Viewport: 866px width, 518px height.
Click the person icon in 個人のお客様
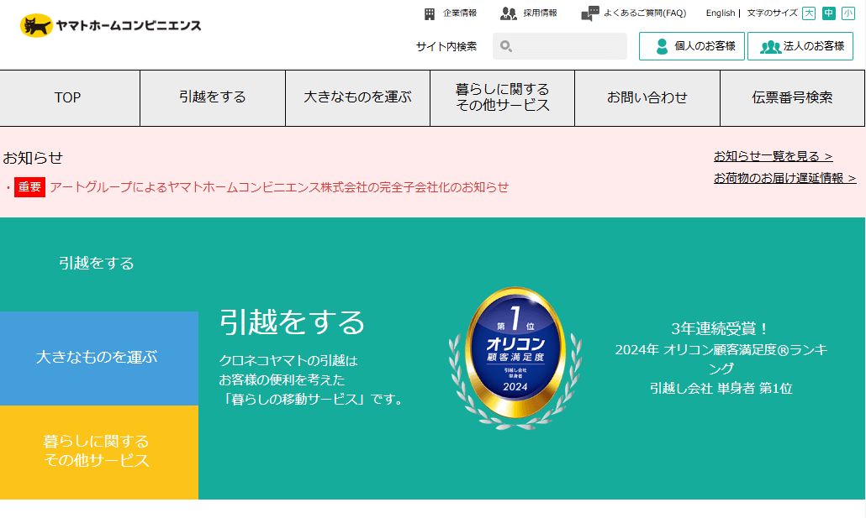(662, 46)
